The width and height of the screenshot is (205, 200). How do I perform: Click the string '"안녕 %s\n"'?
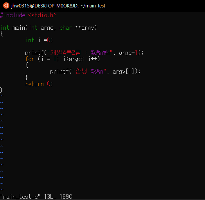click(x=89, y=71)
